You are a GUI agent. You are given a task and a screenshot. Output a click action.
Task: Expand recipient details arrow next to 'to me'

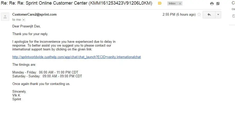(x=24, y=20)
